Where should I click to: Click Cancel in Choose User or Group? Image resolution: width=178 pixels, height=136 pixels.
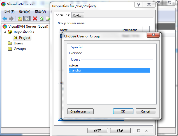tap(146, 111)
